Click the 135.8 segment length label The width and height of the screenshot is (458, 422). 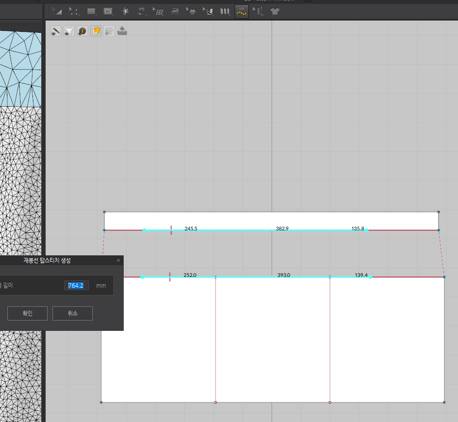pos(358,228)
